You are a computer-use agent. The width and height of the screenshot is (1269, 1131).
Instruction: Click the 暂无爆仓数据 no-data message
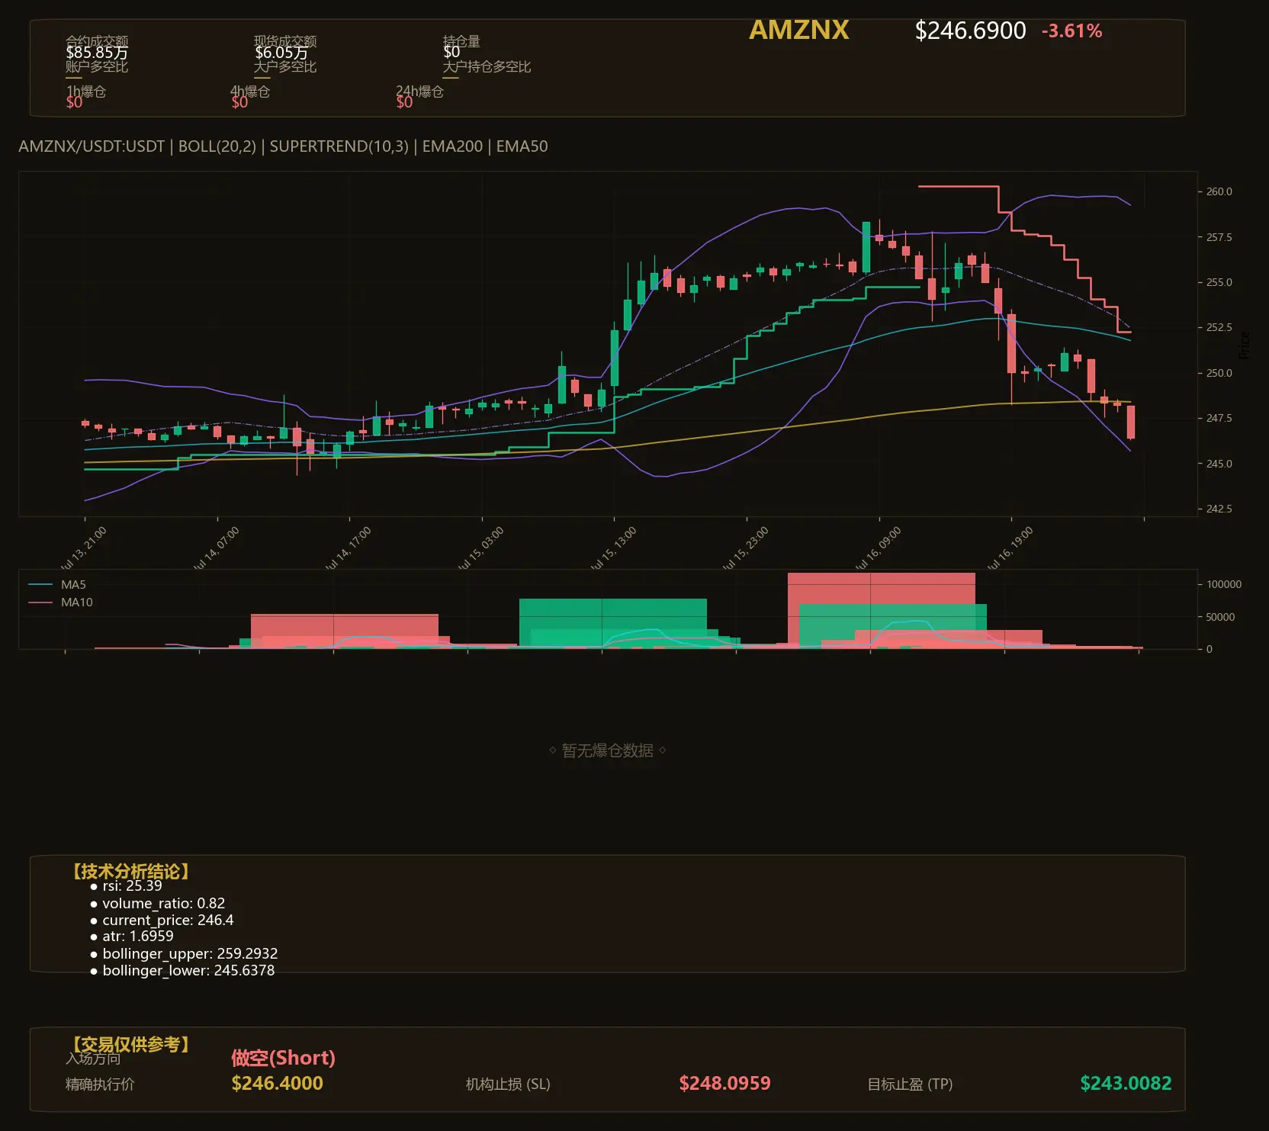[608, 750]
